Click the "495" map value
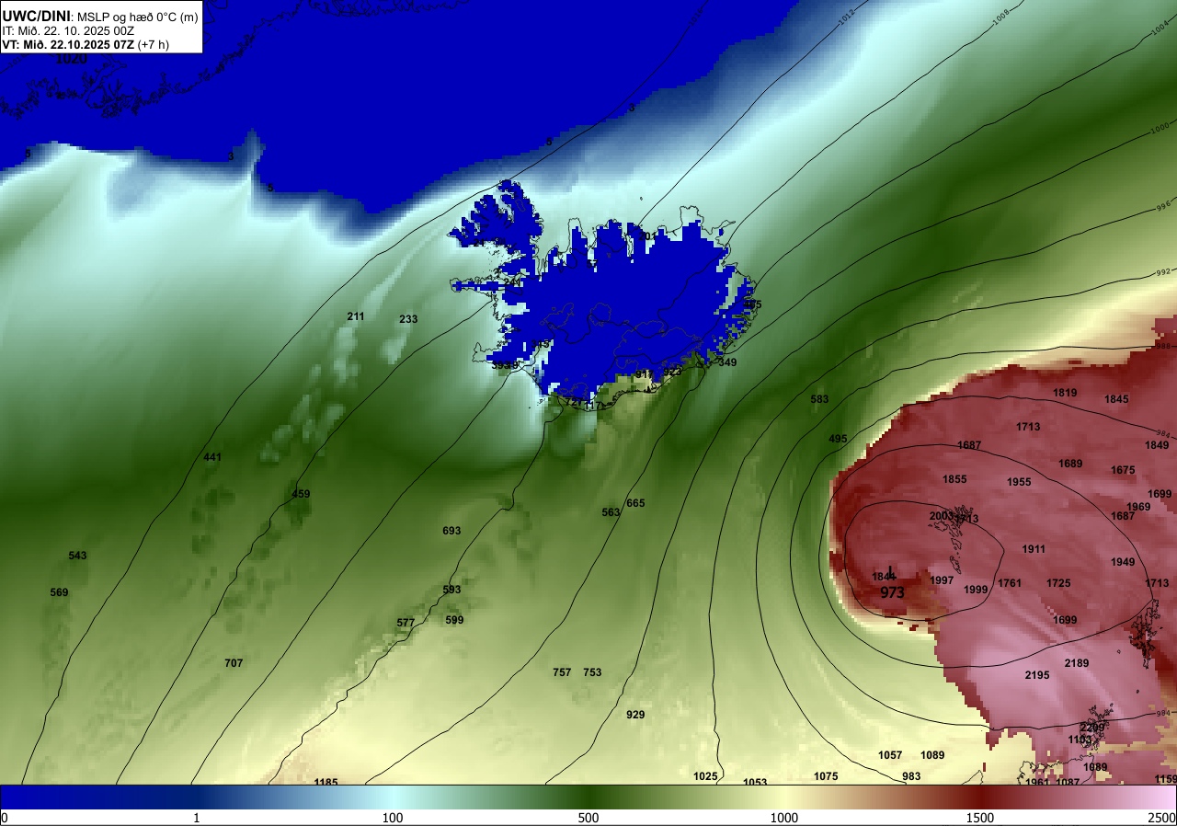1177x826 pixels. tap(838, 439)
